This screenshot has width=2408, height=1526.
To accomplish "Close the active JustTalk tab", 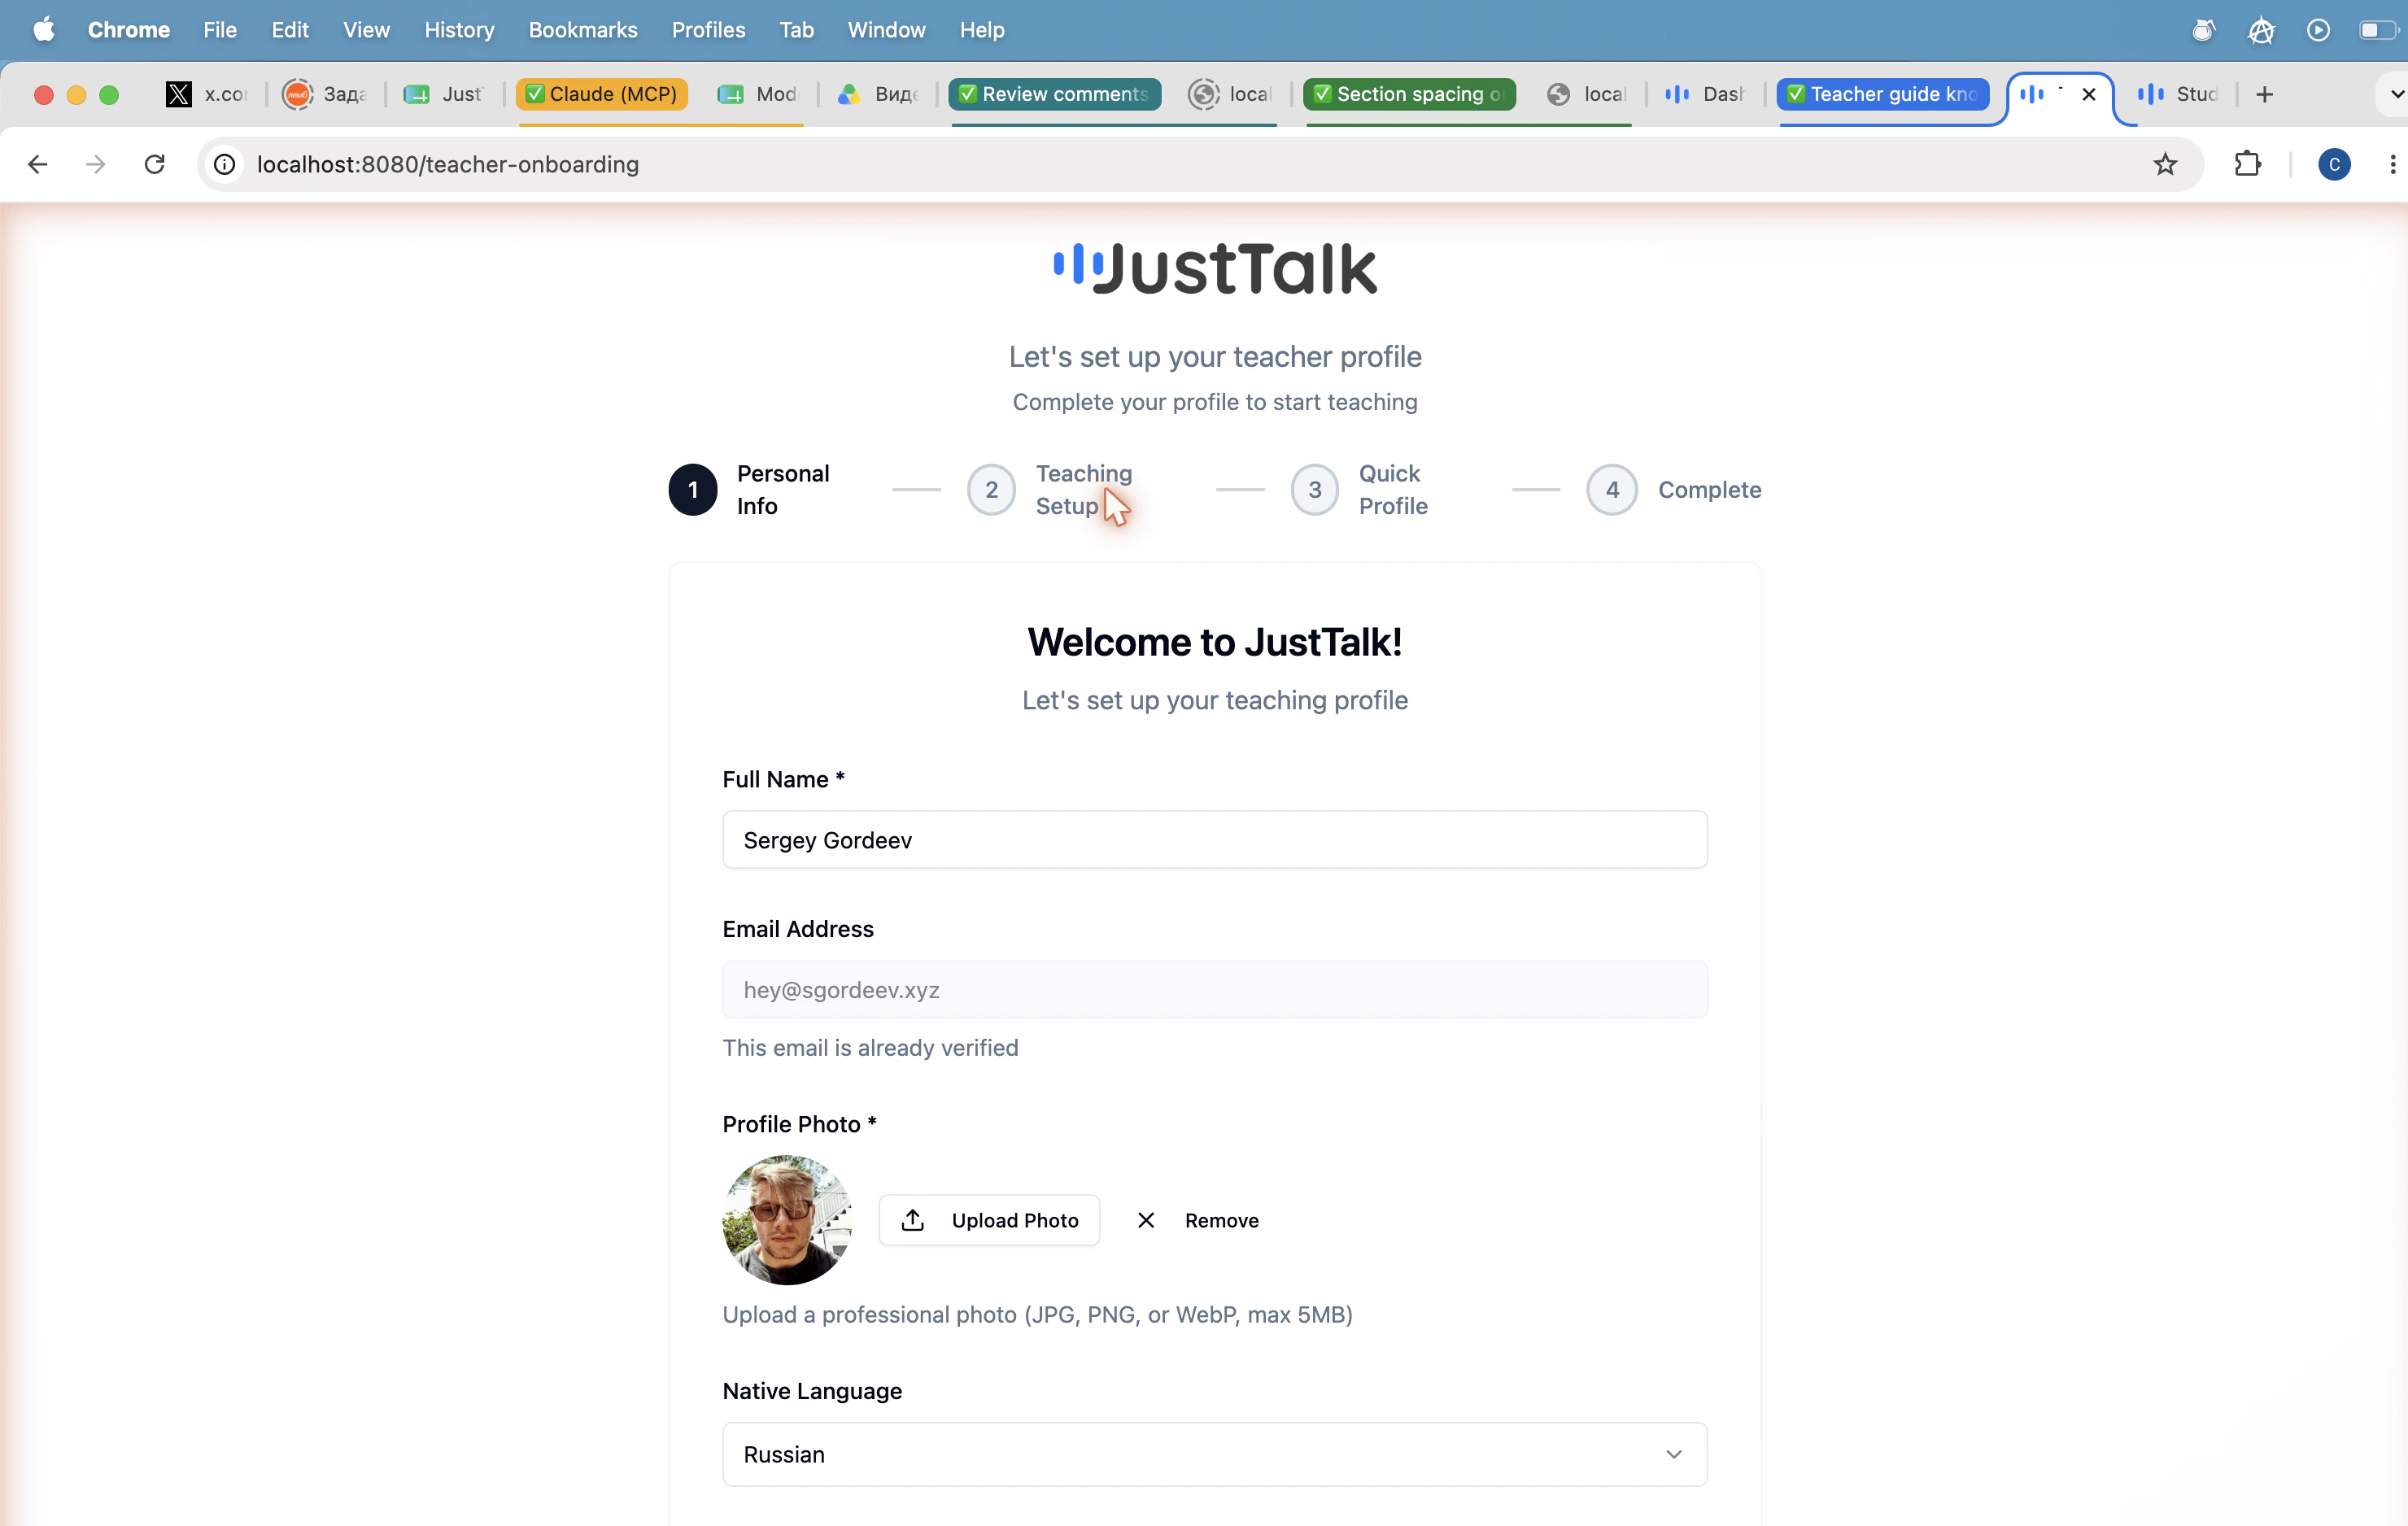I will pos(2089,94).
